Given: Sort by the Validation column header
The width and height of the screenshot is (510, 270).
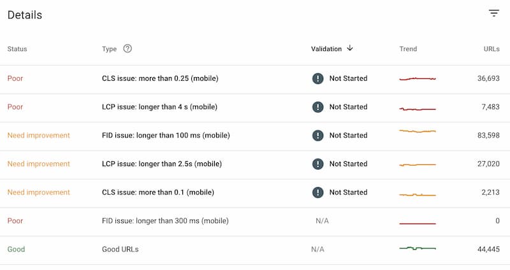Looking at the screenshot, I should coord(326,49).
